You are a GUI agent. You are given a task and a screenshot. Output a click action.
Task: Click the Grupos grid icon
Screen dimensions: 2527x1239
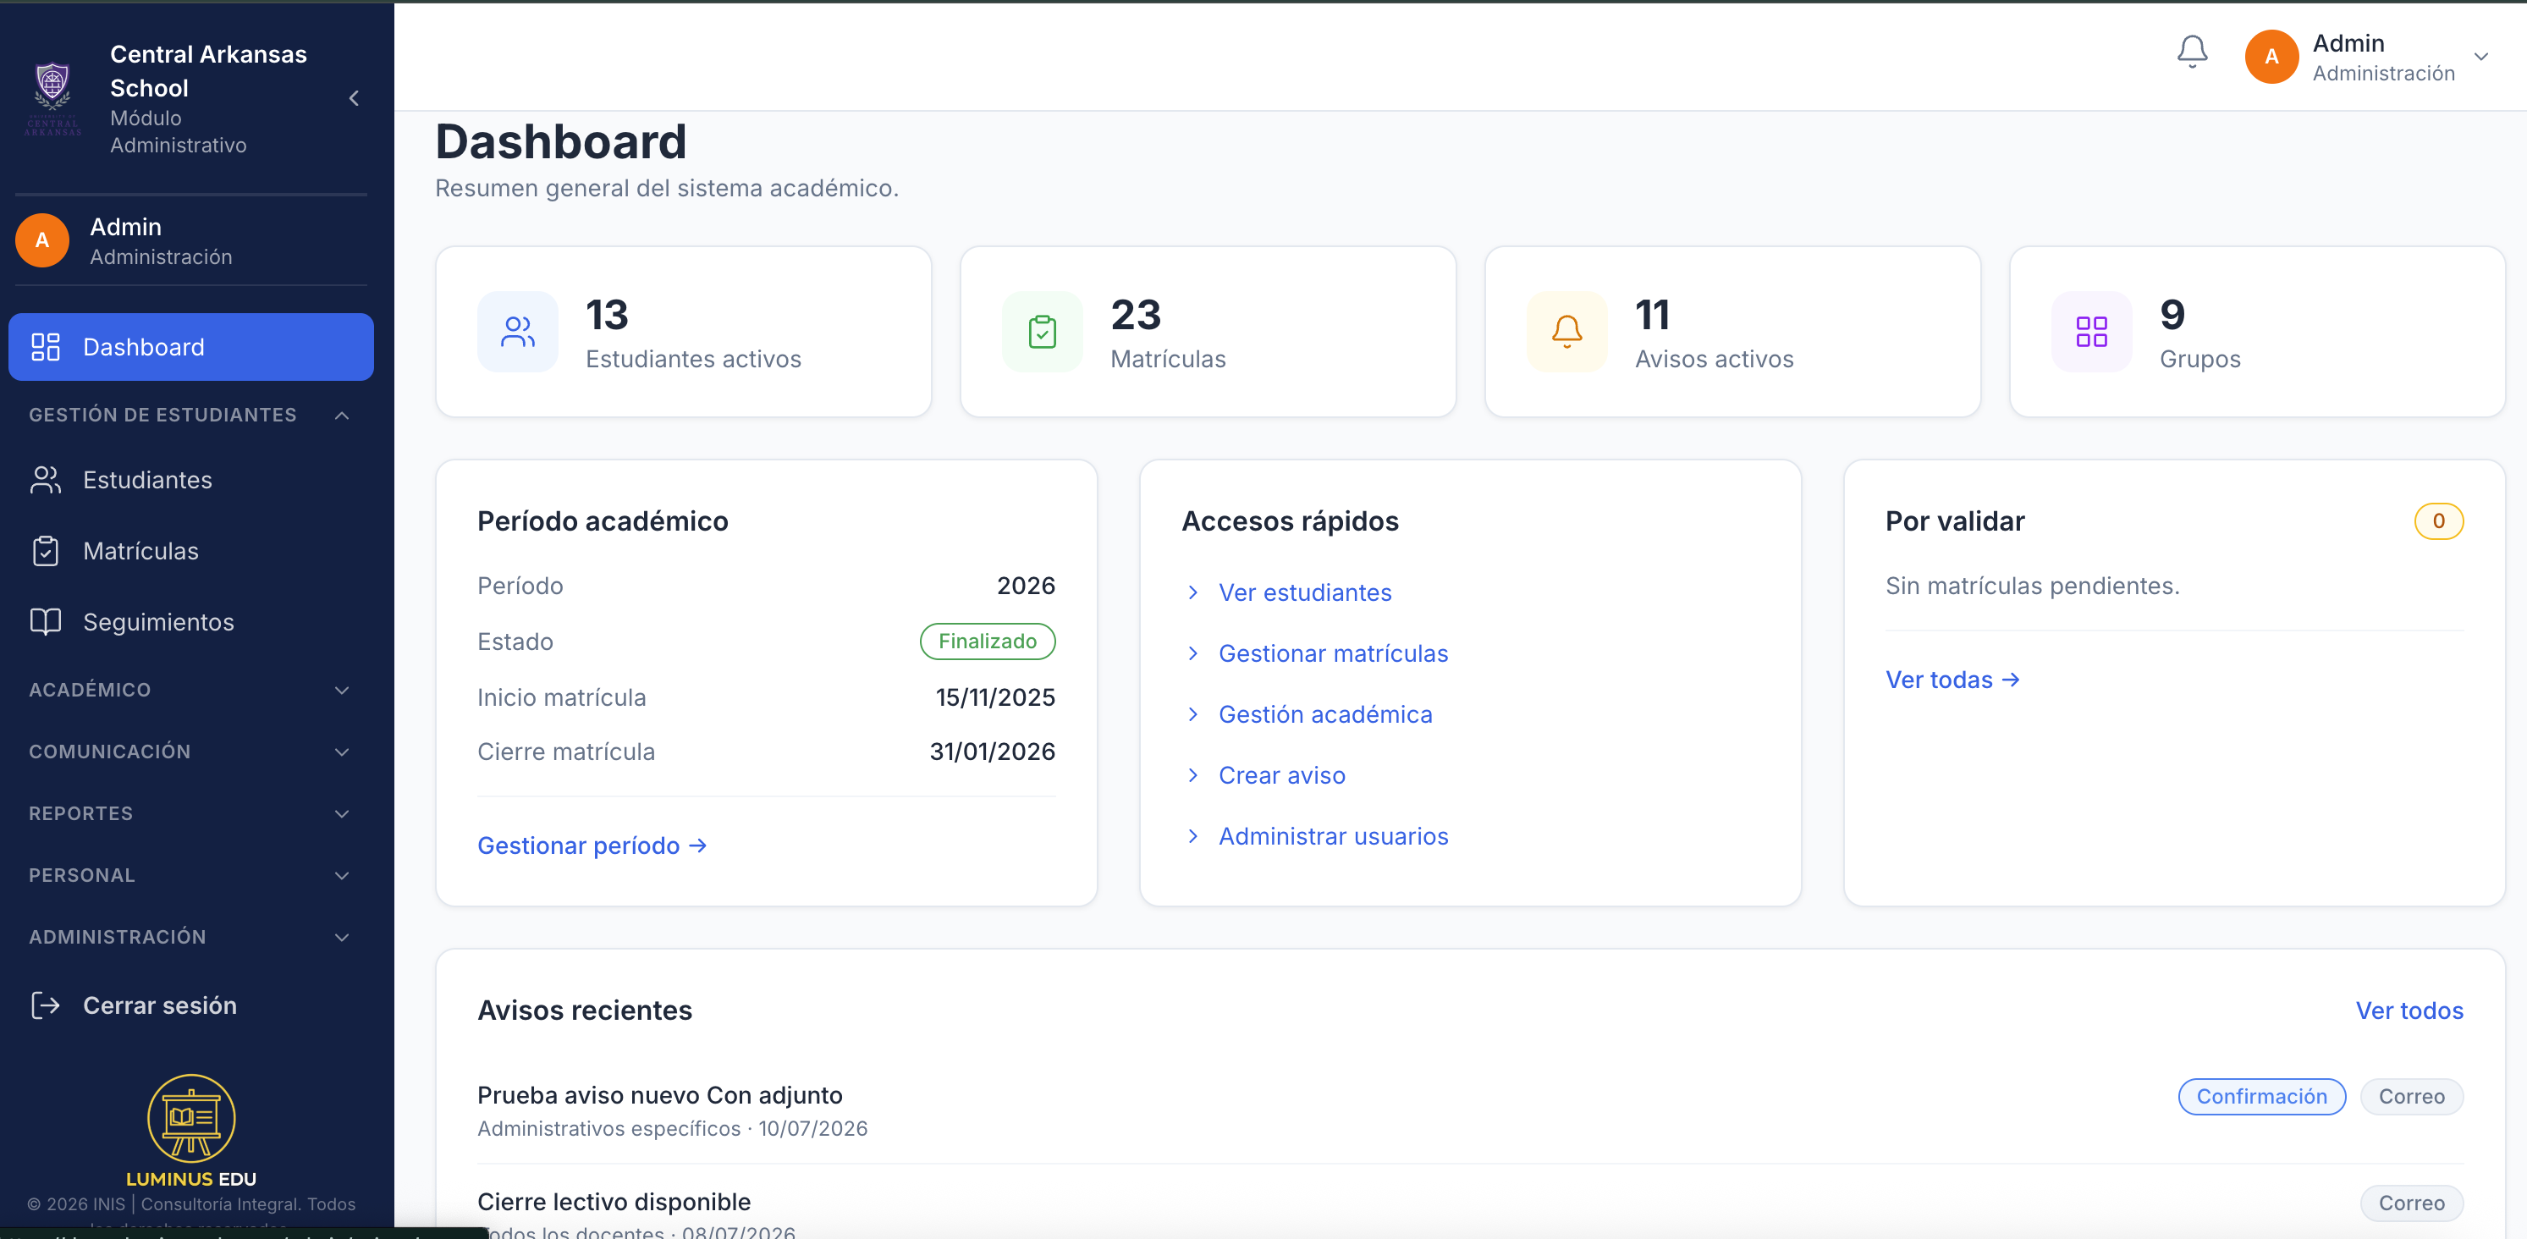(x=2091, y=332)
